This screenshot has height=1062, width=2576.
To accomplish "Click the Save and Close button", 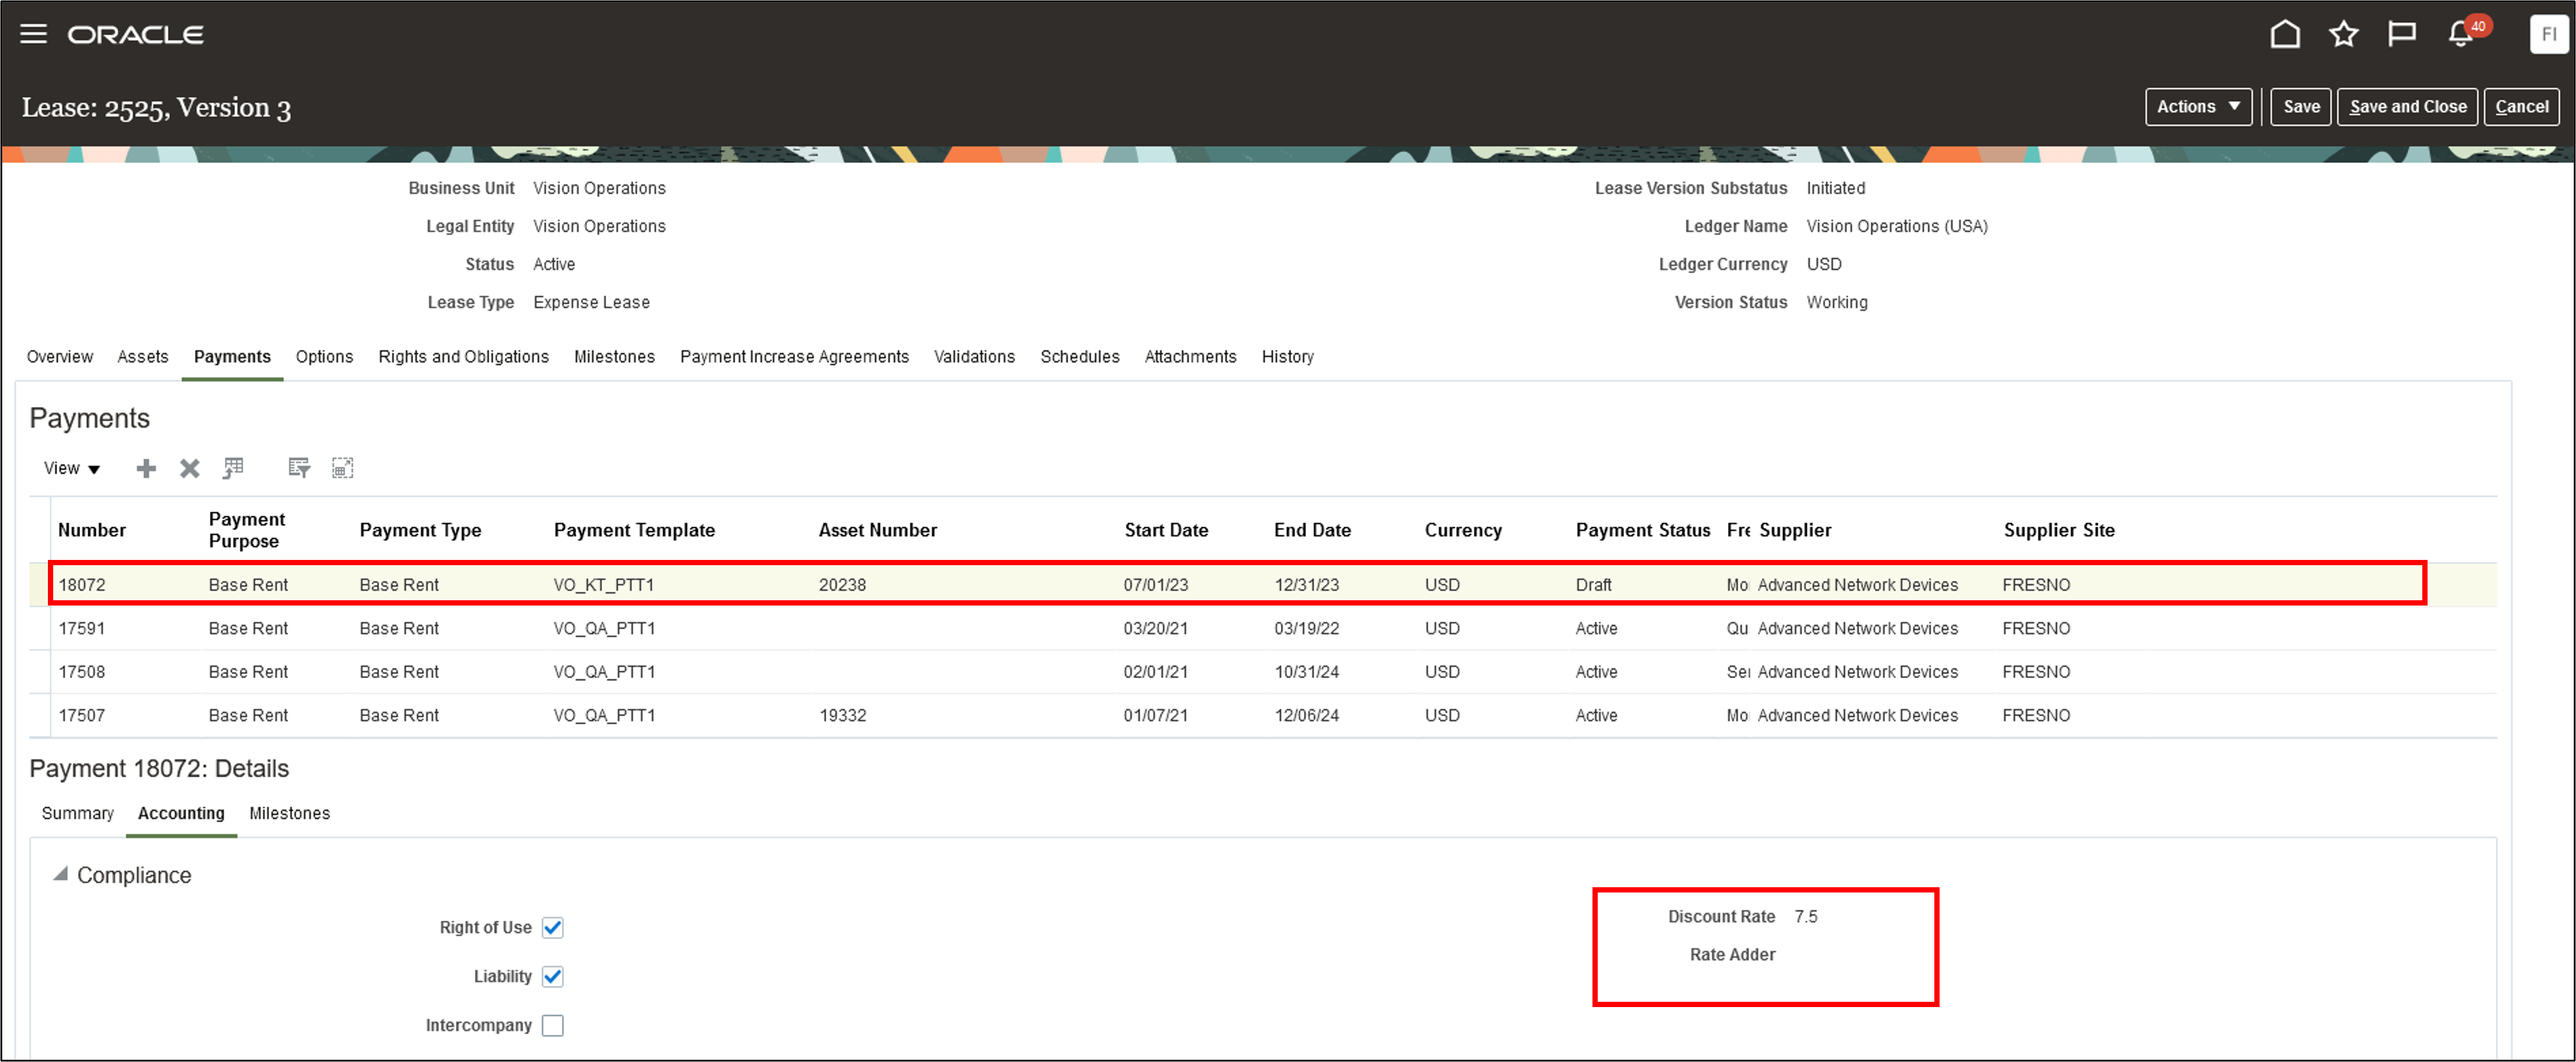I will [x=2407, y=107].
